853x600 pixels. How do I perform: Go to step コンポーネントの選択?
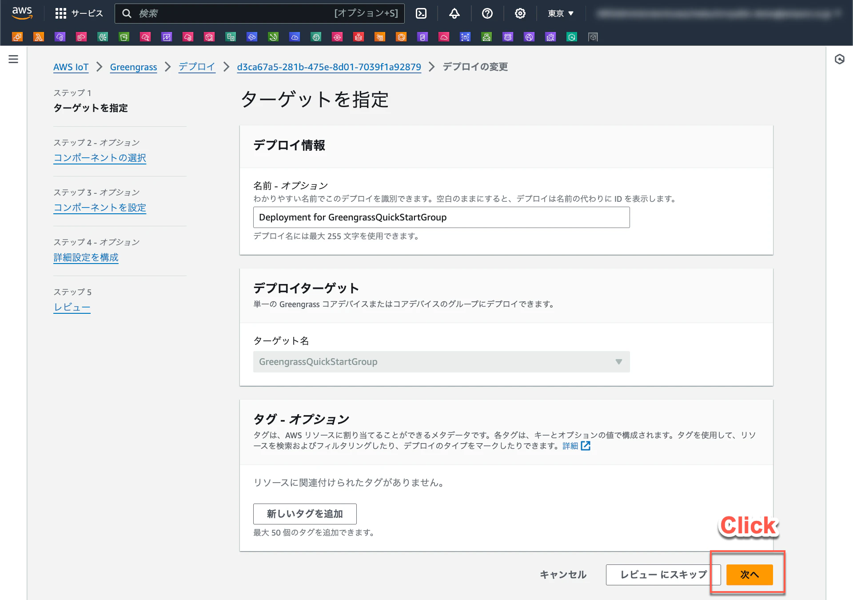click(100, 158)
